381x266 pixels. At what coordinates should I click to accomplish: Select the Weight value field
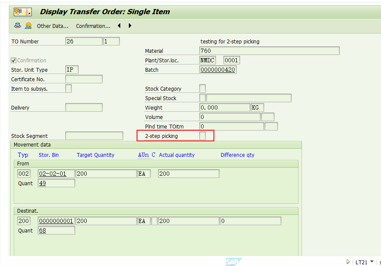223,107
